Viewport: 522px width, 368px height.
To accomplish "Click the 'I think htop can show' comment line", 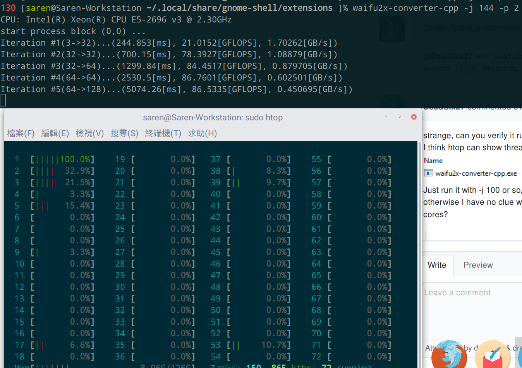I will (472, 147).
